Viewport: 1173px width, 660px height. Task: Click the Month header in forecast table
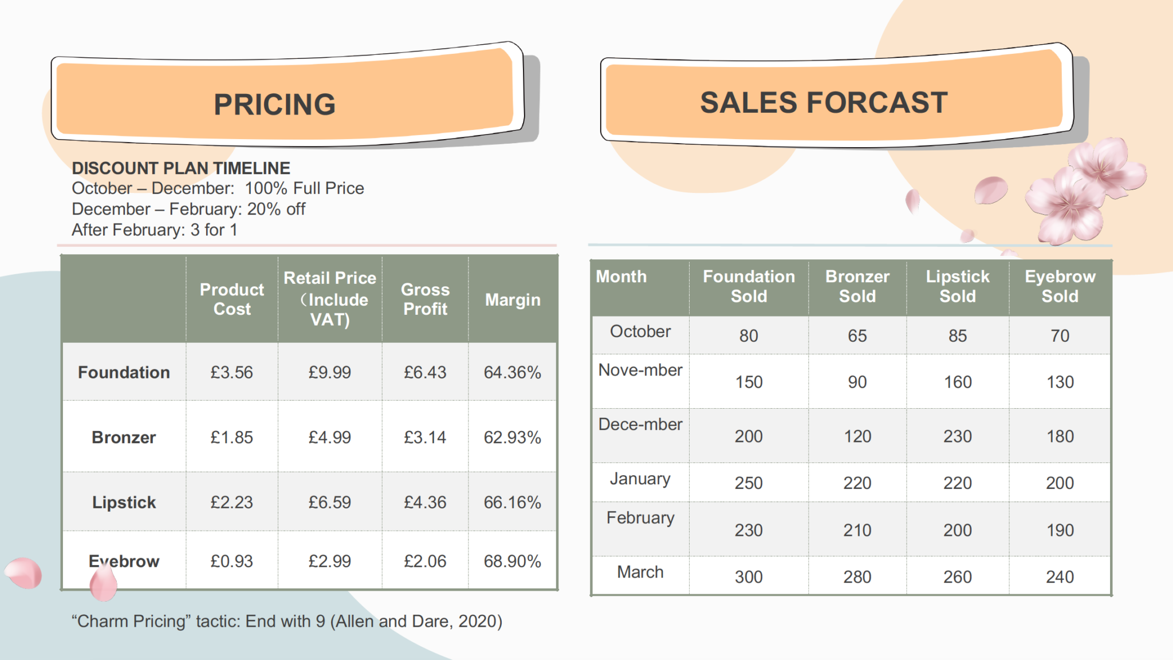point(621,276)
